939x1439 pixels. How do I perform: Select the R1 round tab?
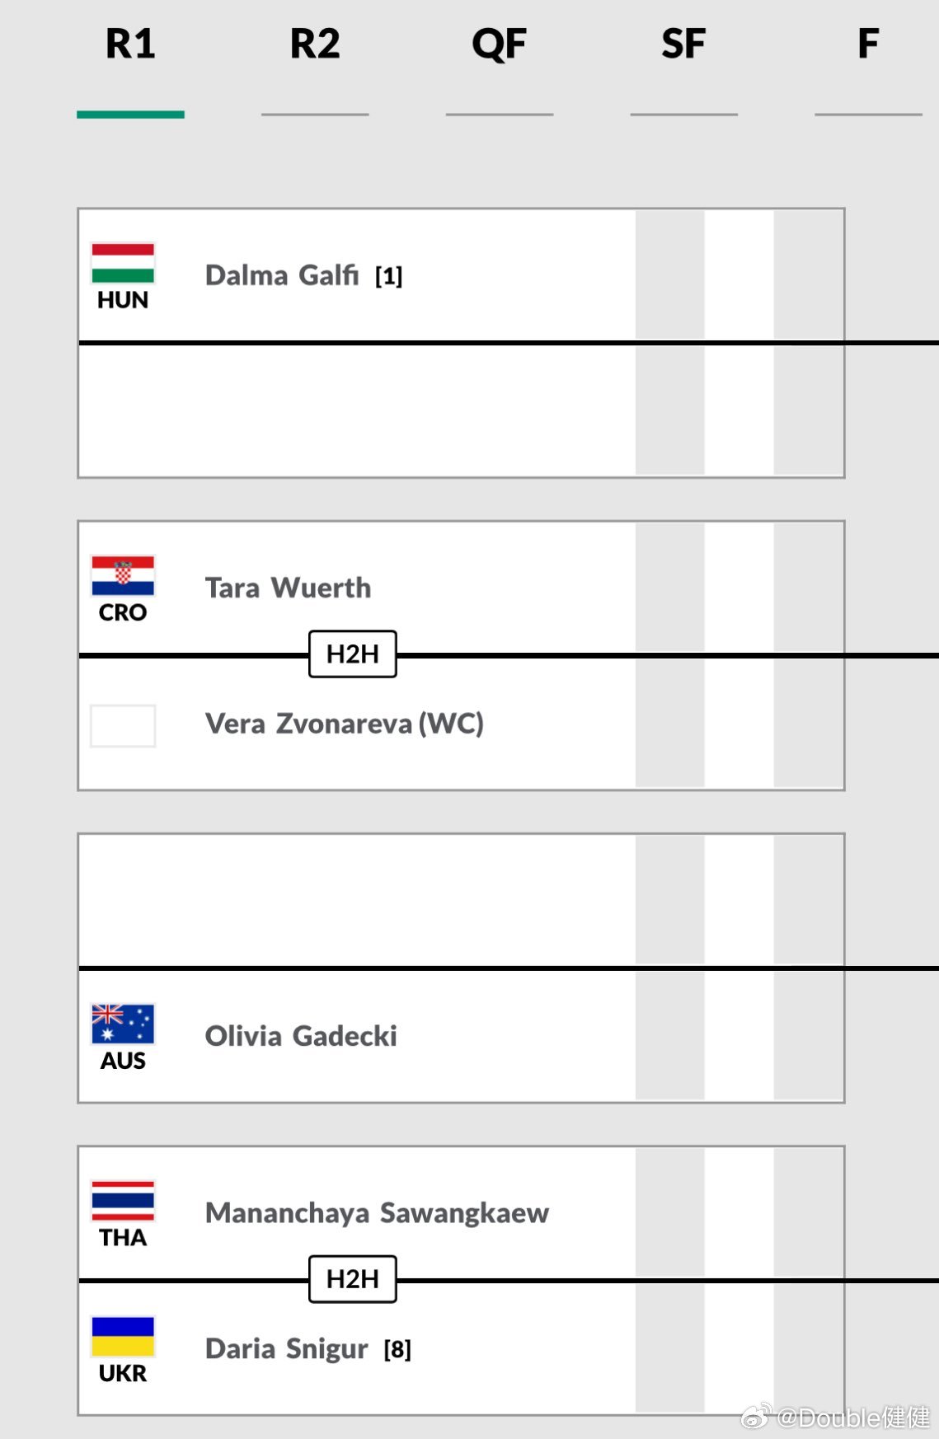[130, 45]
